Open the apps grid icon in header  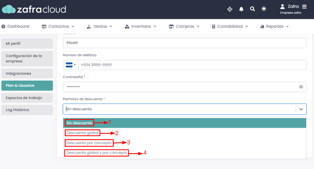230,9
